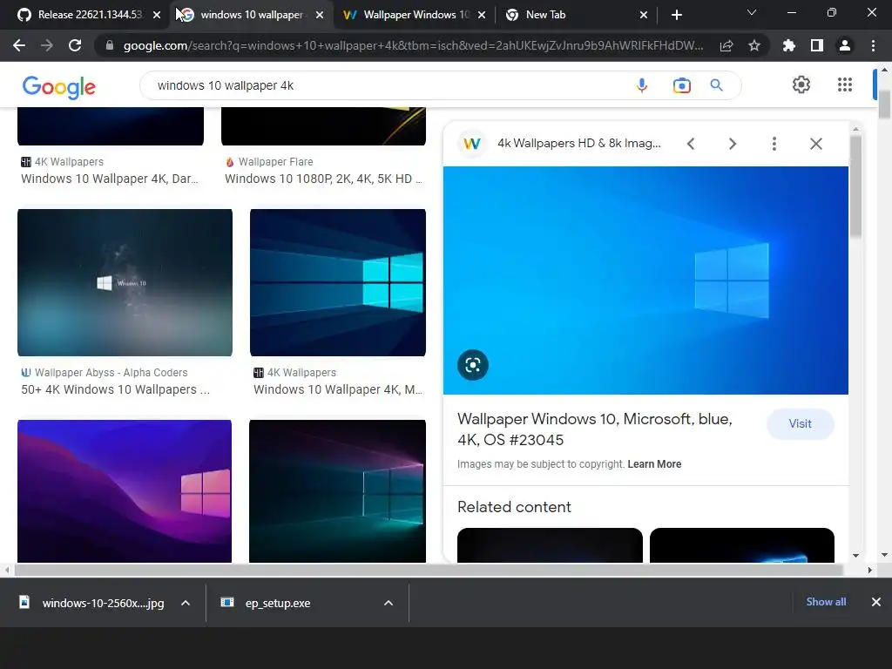Open the Learn More copyright link
Screen dimensions: 892x669
tap(654, 464)
